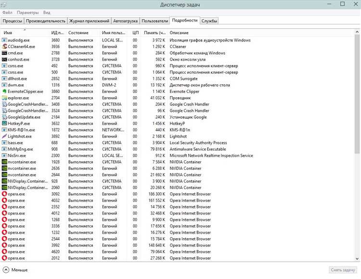Viewport: 361px width, 279px height.
Task: Switch to the Автозагрузка tab
Action: click(x=125, y=21)
